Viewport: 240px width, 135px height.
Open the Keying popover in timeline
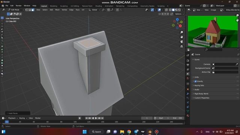23,118
